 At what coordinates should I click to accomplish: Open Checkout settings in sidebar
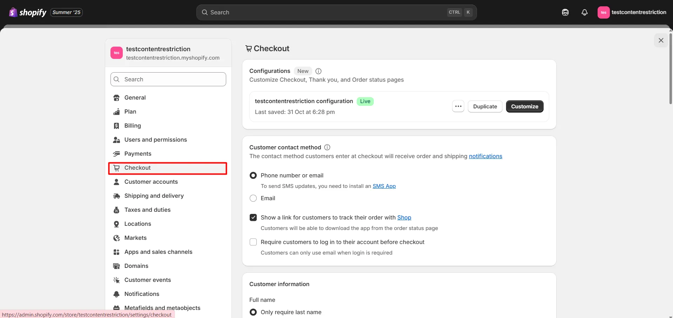pos(168,168)
